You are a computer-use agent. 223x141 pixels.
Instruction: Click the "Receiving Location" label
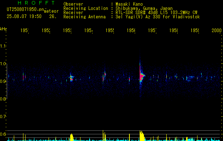point(86,8)
